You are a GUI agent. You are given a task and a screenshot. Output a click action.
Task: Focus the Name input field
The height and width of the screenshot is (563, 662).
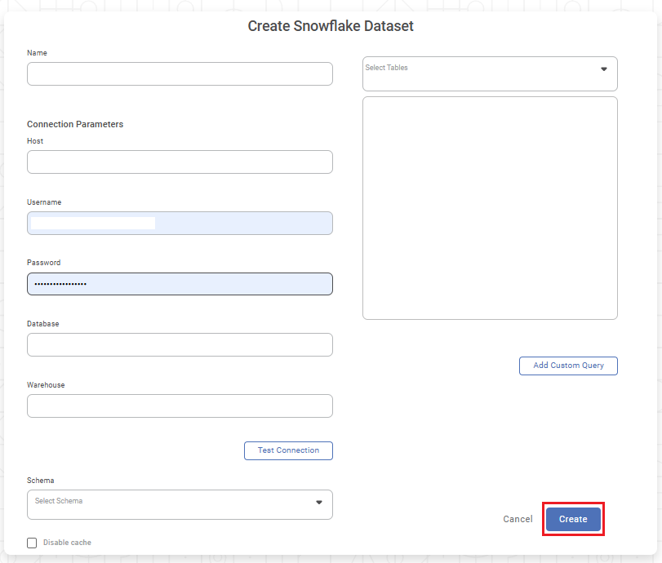click(x=180, y=74)
